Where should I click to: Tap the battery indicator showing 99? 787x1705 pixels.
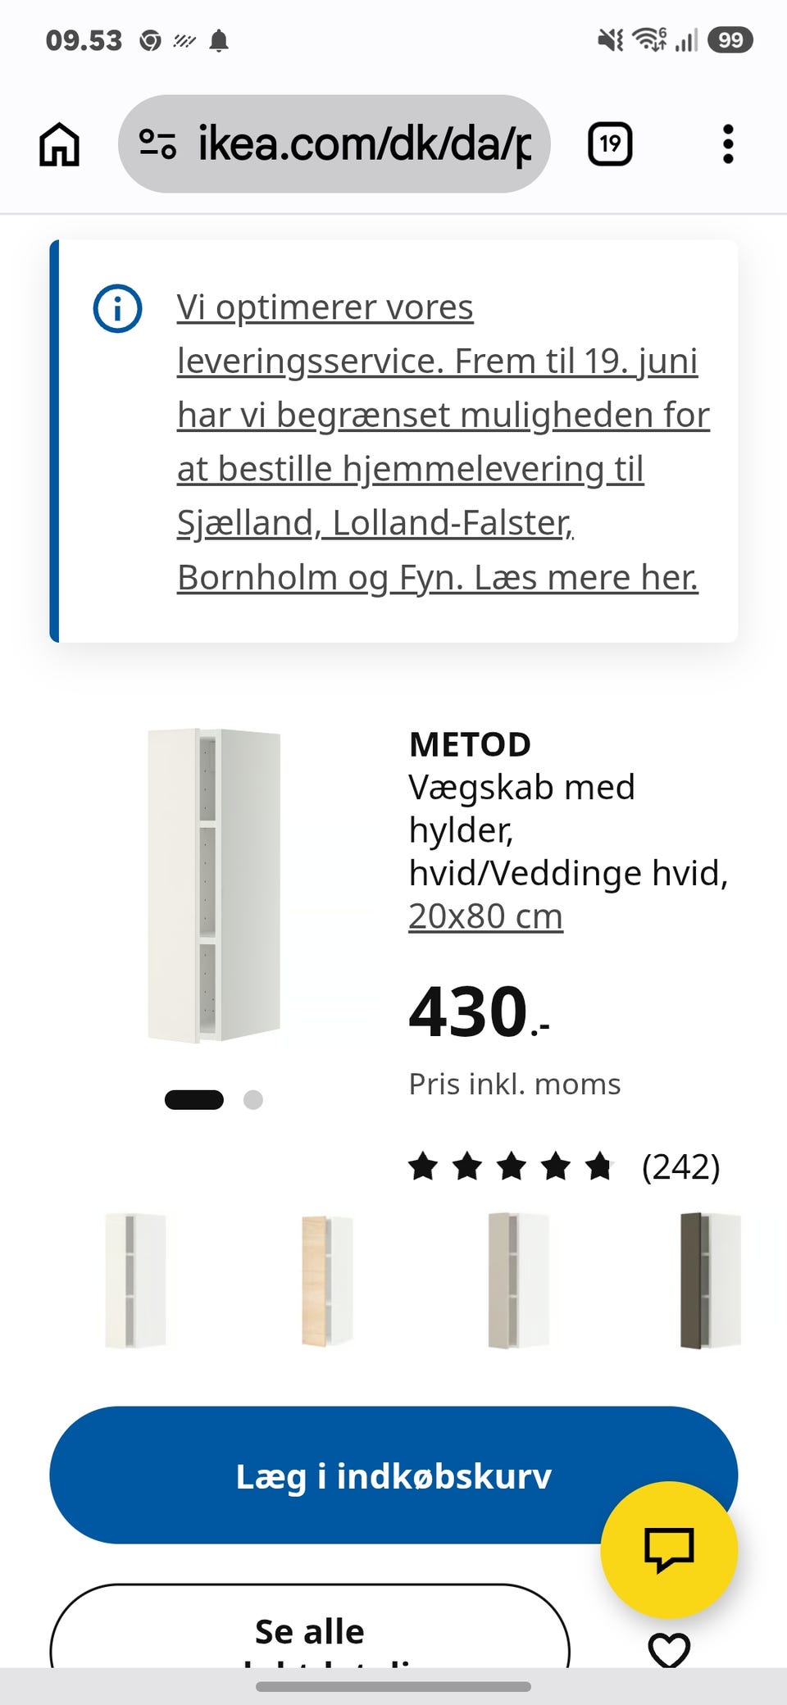pyautogui.click(x=730, y=39)
